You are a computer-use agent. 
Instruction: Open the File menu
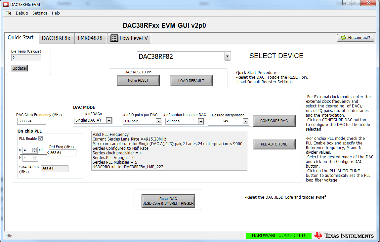9,13
